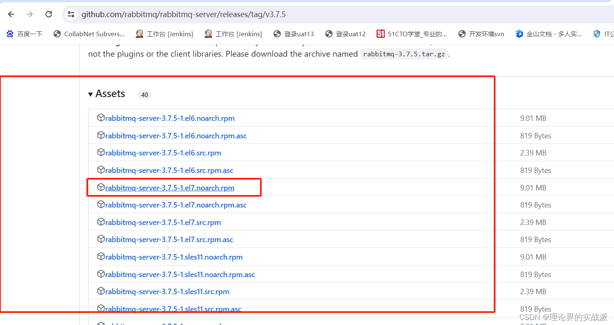The height and width of the screenshot is (325, 614).
Task: Click the browser forward arrow
Action: pyautogui.click(x=30, y=14)
